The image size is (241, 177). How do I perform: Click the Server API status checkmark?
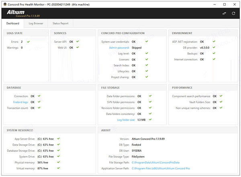tap(78, 41)
